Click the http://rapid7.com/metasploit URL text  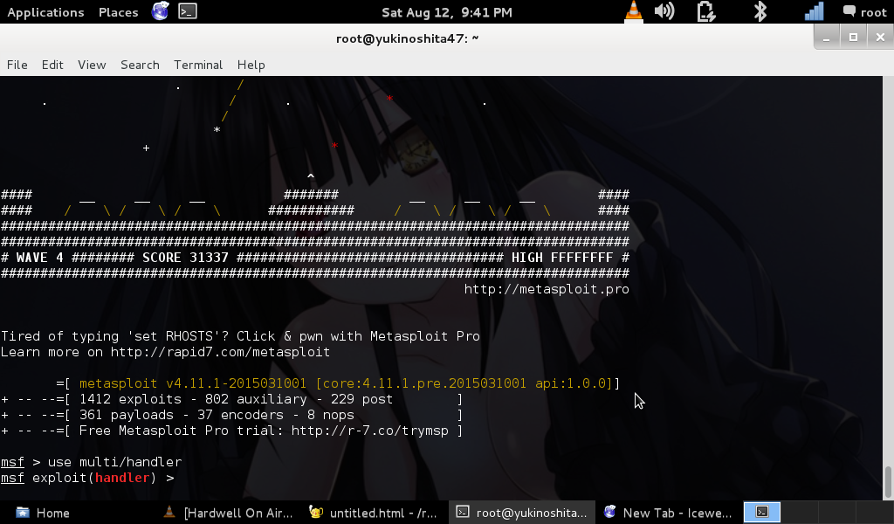(x=220, y=352)
